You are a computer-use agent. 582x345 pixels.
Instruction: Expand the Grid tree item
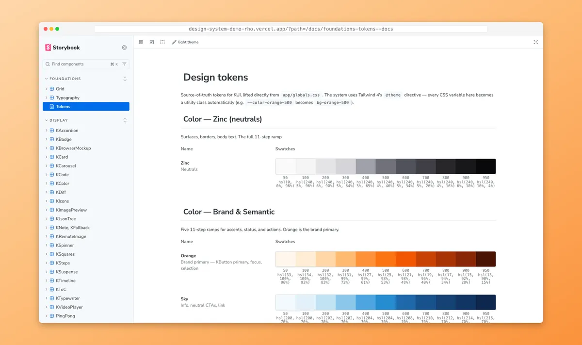(47, 89)
